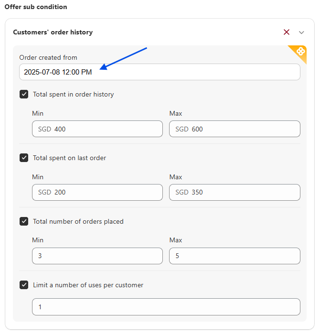Screen dimensions: 320x336
Task: Click the Total spent on last order label
Action: pos(69,158)
